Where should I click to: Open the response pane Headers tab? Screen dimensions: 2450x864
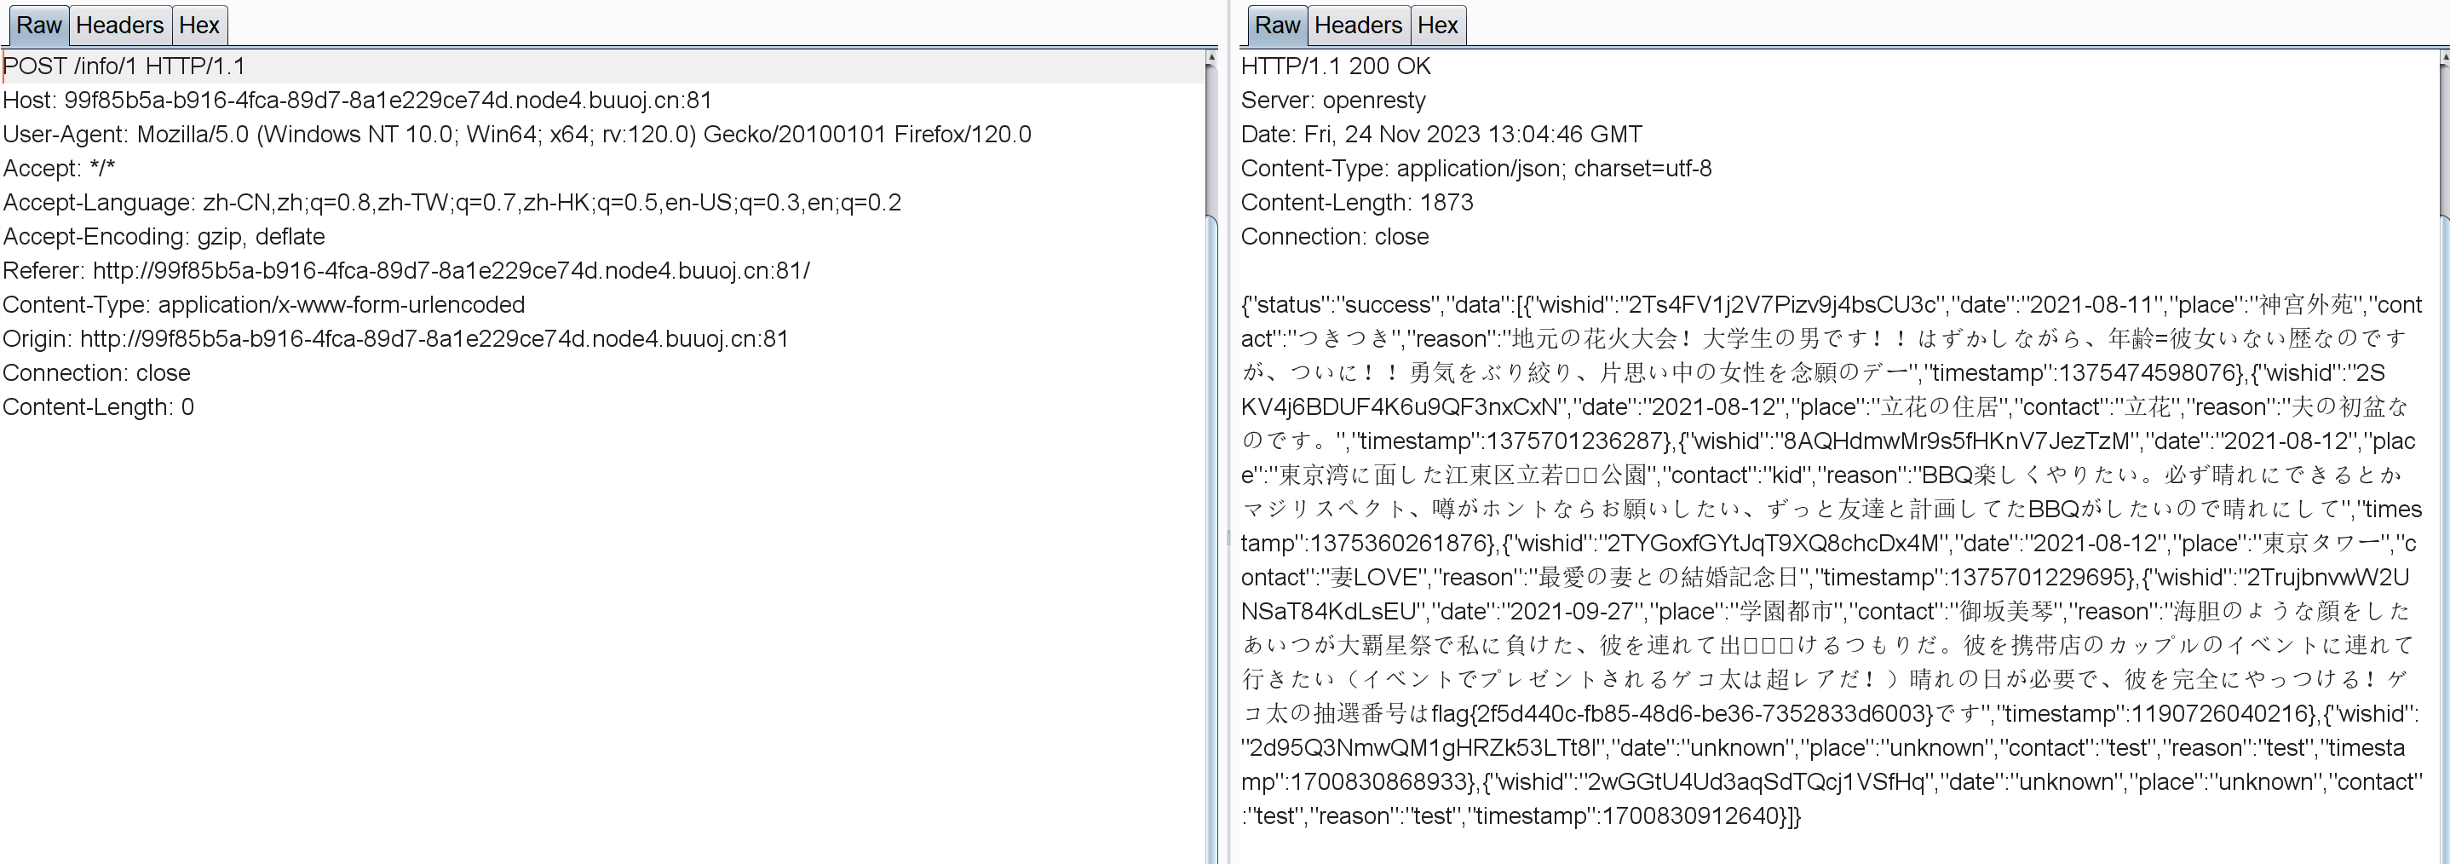1358,26
